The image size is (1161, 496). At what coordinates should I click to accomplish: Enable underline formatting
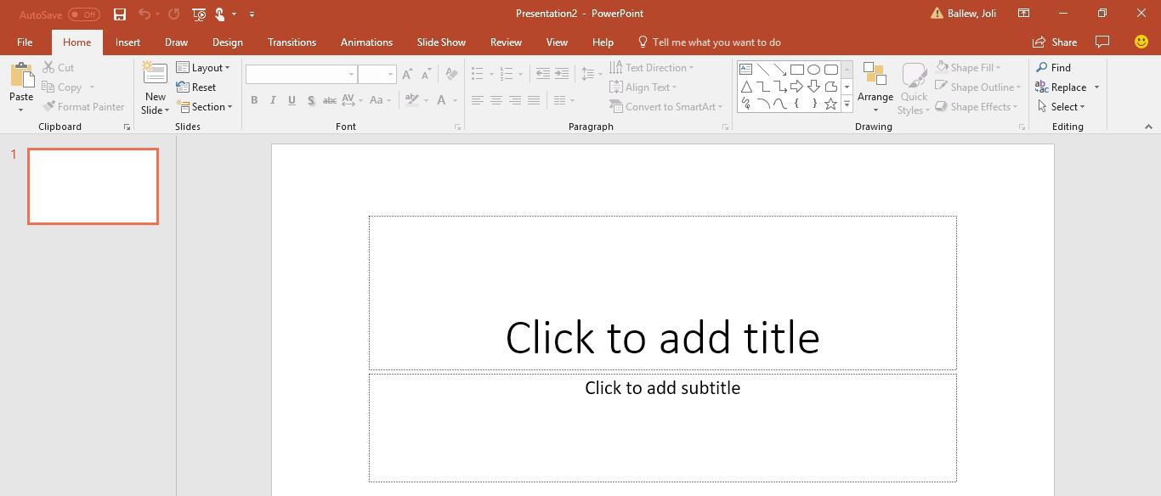click(292, 100)
